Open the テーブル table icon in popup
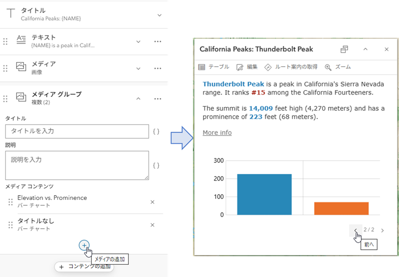Image resolution: width=399 pixels, height=277 pixels. pos(202,67)
